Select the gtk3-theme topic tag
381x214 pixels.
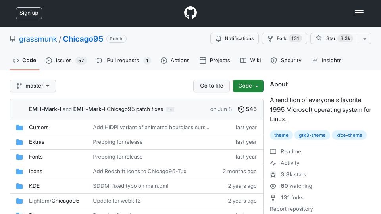pyautogui.click(x=312, y=135)
